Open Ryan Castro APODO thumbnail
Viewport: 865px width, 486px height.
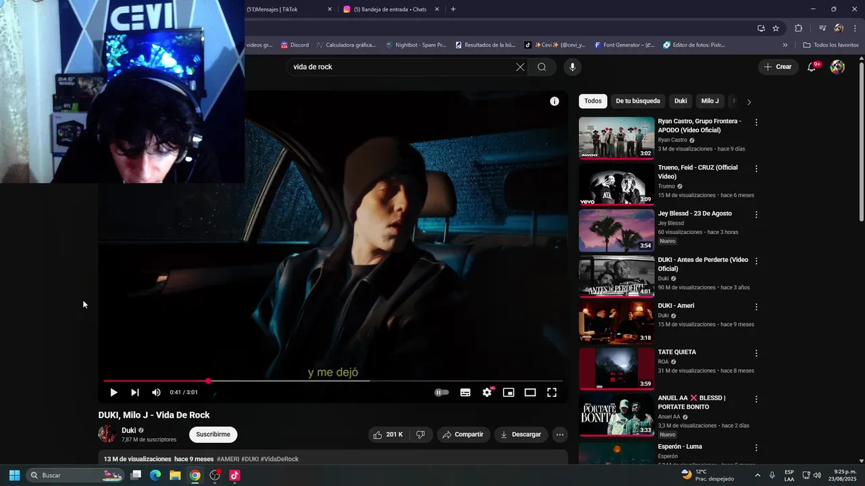coord(616,138)
